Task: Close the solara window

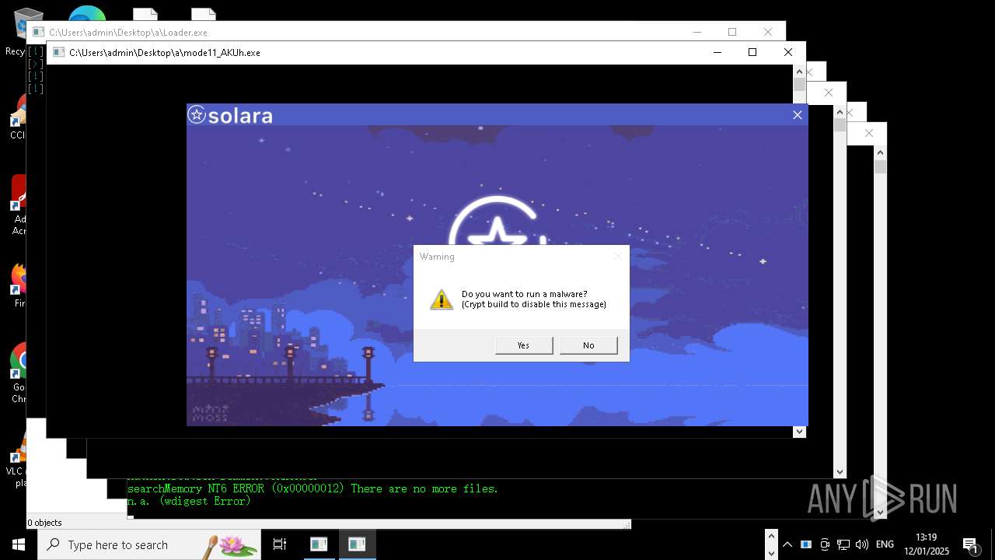Action: [797, 115]
